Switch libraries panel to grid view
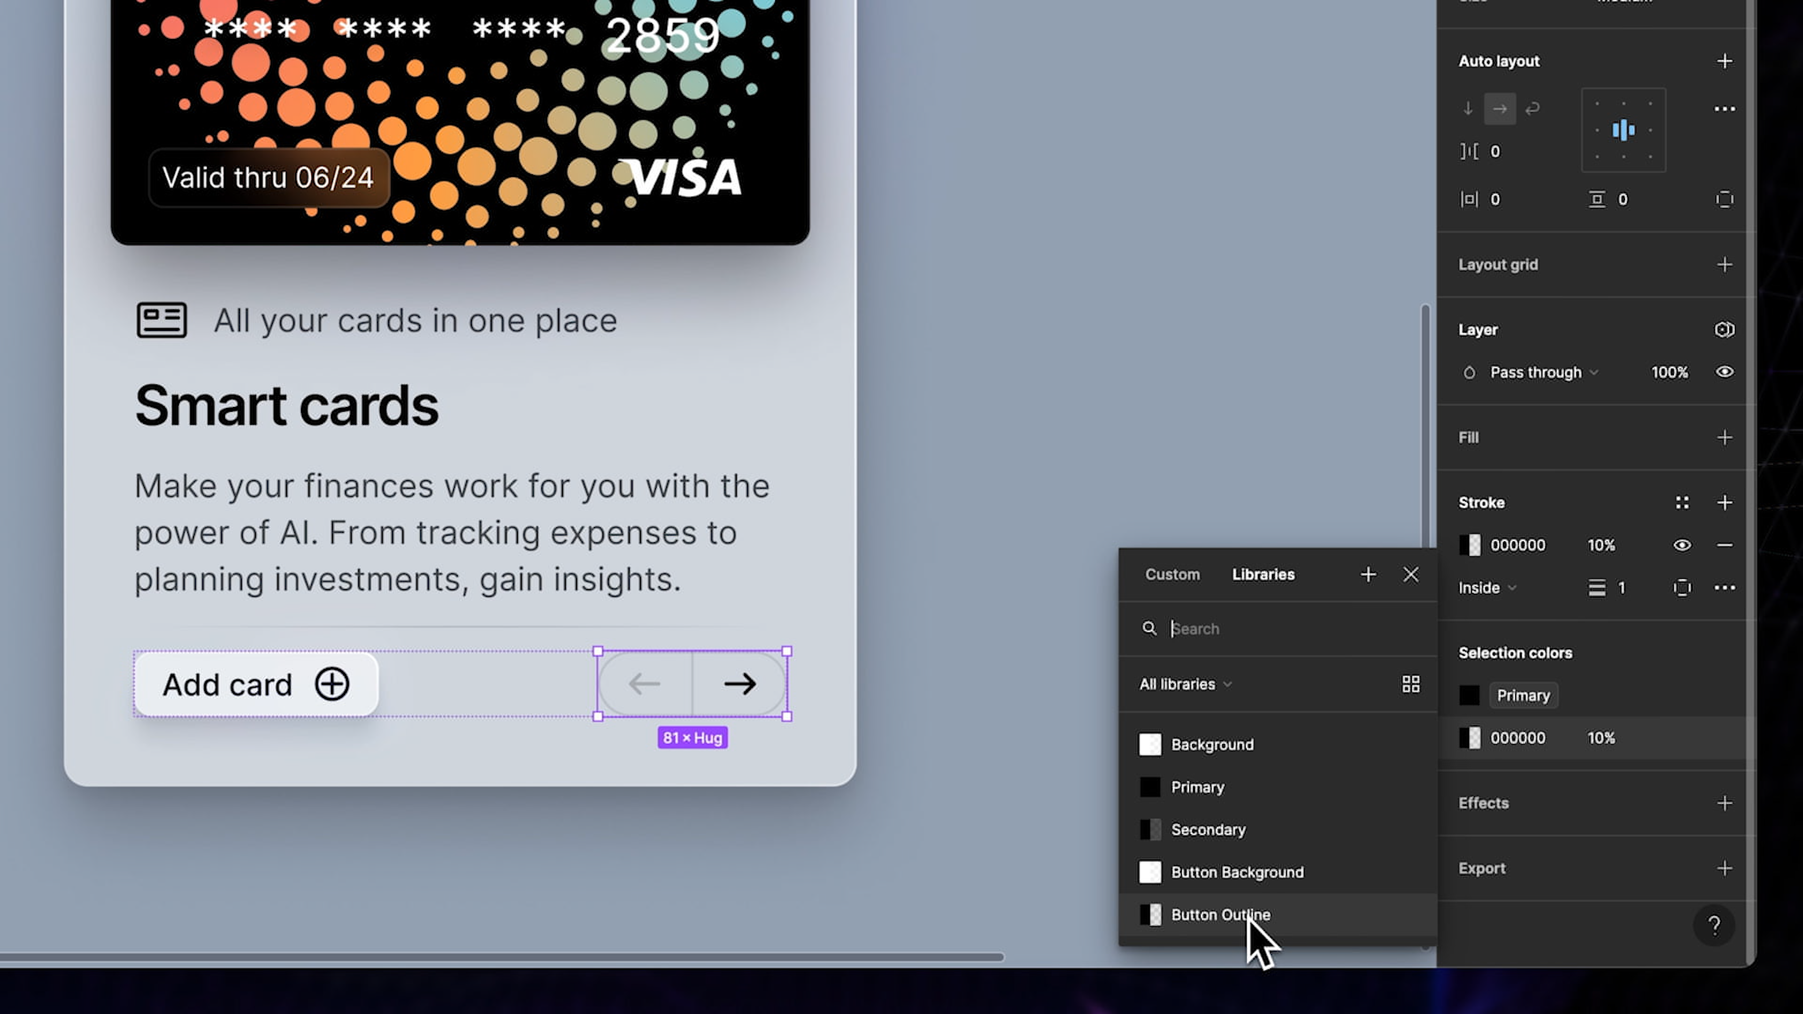This screenshot has width=1803, height=1014. coord(1410,684)
